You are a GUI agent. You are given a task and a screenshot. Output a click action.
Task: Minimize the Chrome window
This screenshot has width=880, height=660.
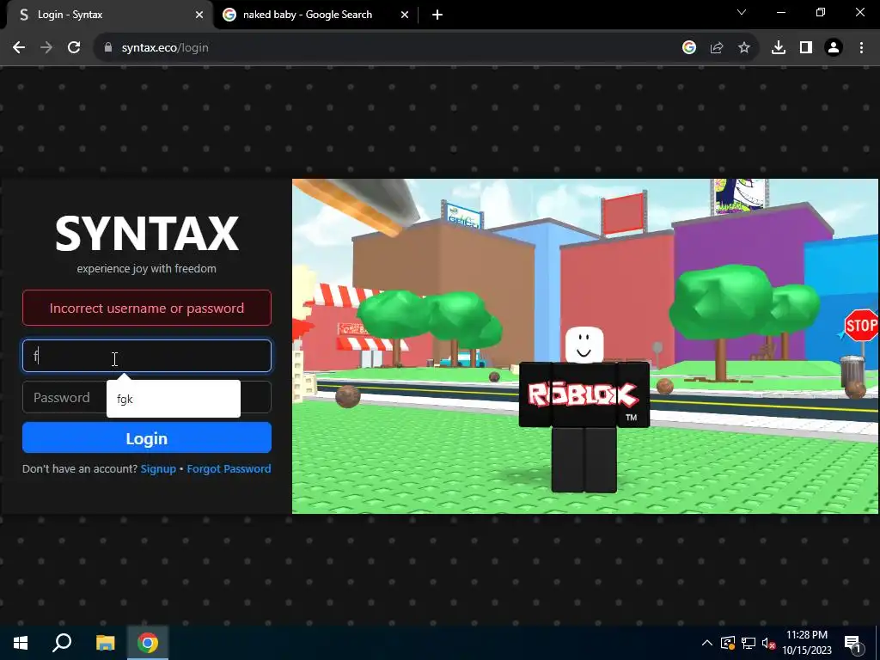click(780, 12)
